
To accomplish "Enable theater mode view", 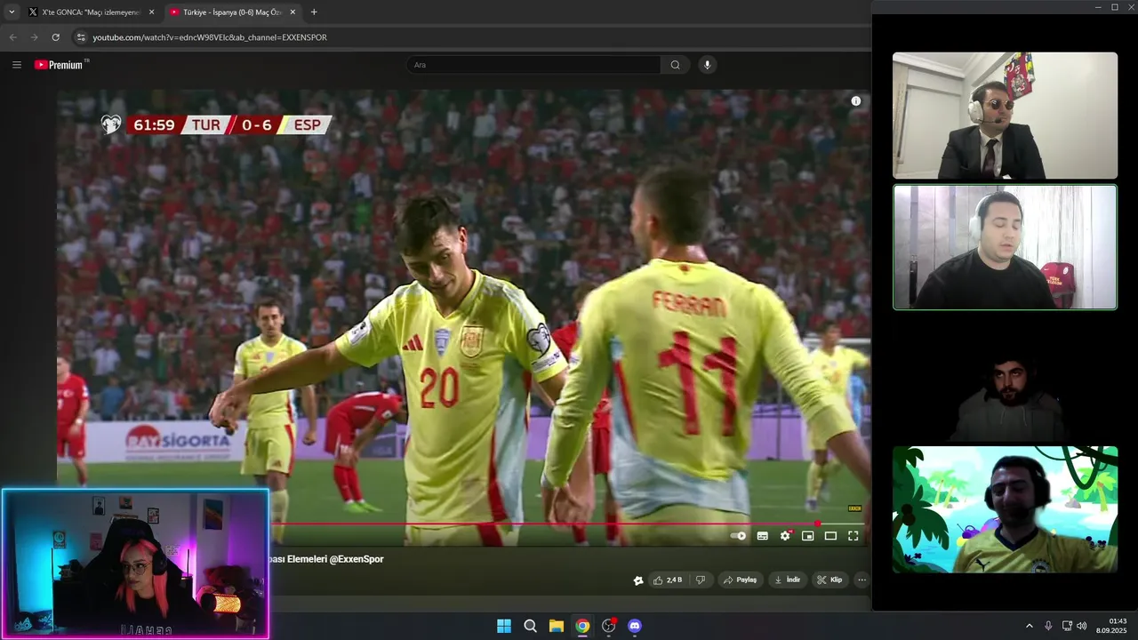I will pyautogui.click(x=830, y=536).
